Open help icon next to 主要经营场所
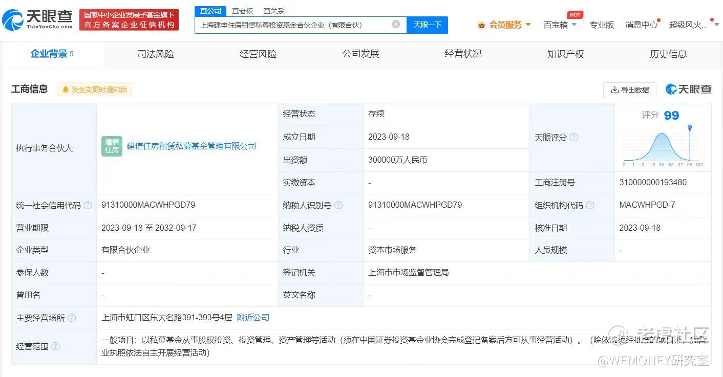The width and height of the screenshot is (723, 377). click(72, 318)
